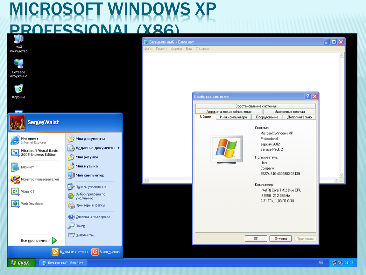Screen dimensions: 366x275
Task: Click Notepad horizontal scrollbar left arrow
Action: pos(146,180)
